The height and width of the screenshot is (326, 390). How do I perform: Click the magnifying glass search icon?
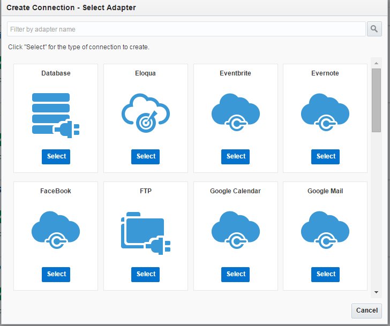point(374,29)
